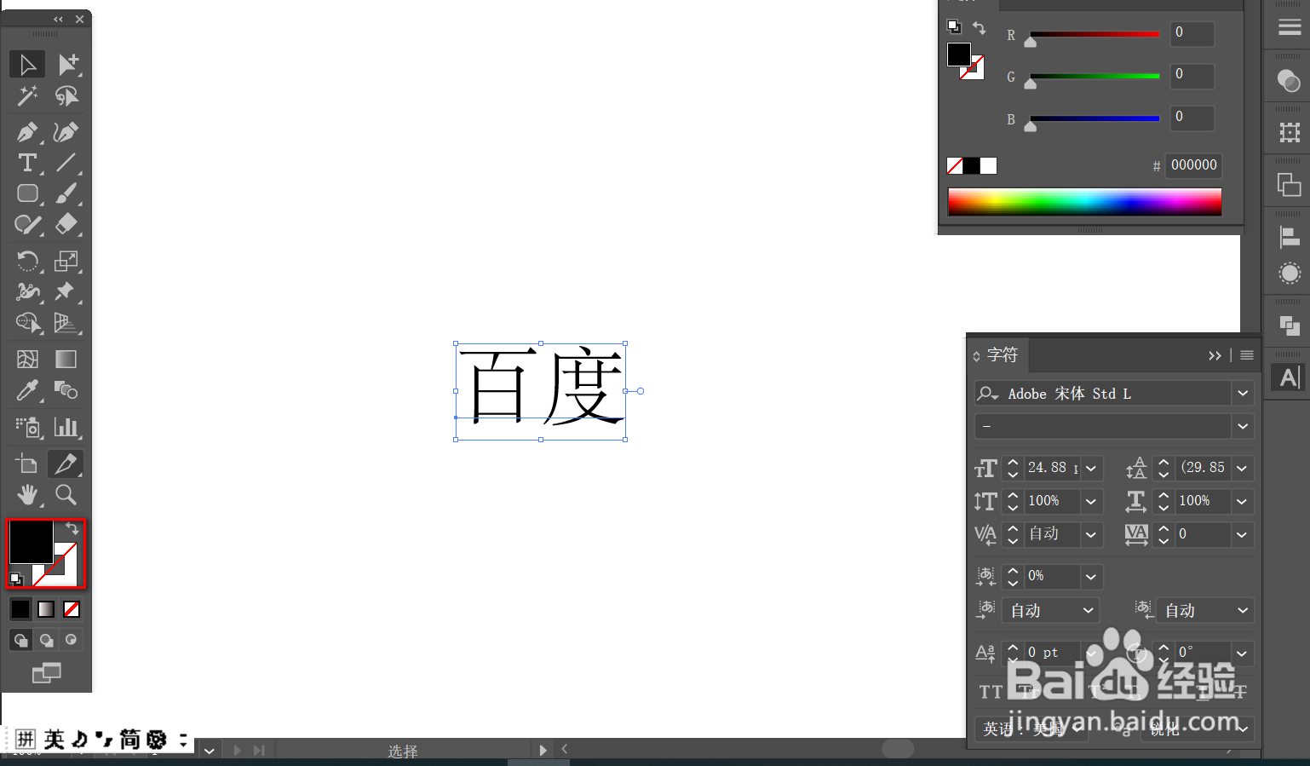The image size is (1310, 766).
Task: Switch to the 字符 panel tab
Action: point(1002,355)
